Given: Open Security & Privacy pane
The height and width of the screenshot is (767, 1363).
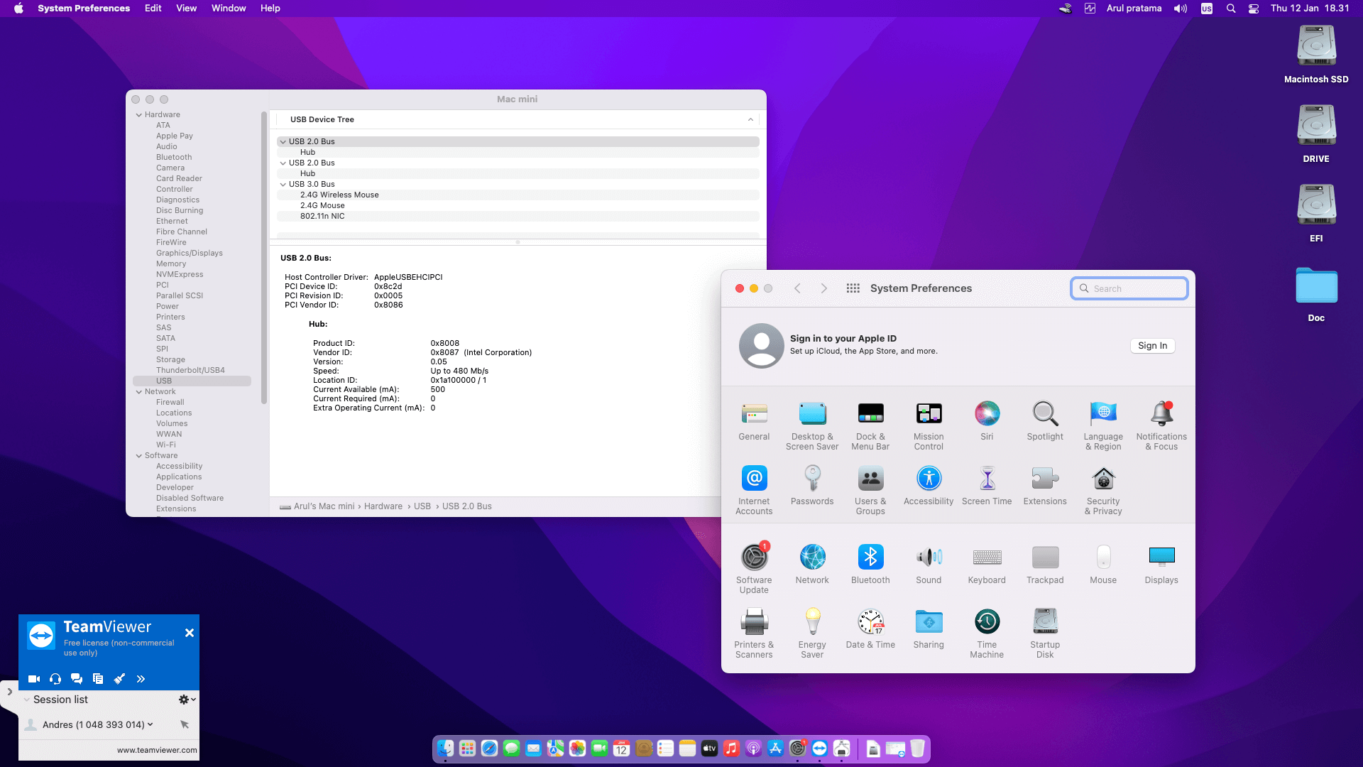Looking at the screenshot, I should (1103, 479).
